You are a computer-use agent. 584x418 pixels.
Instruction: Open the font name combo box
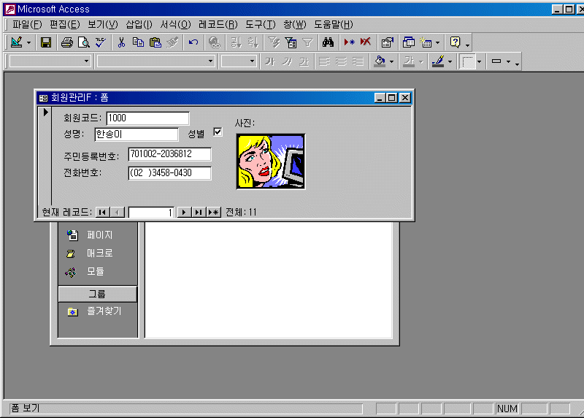coord(210,61)
